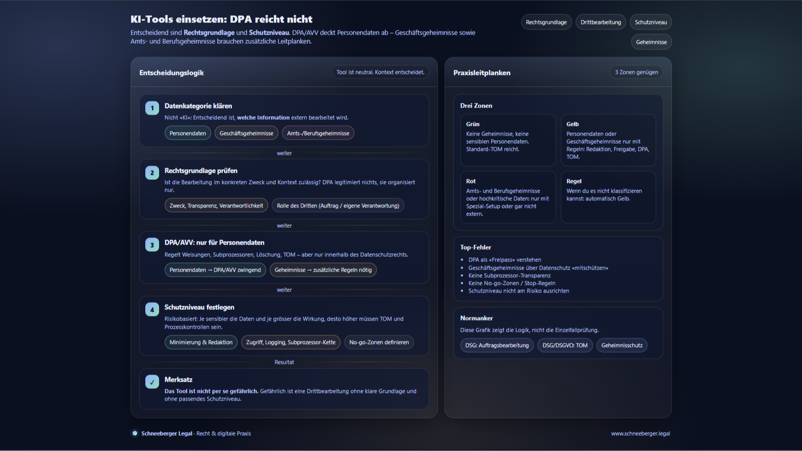Select the "No-go-Zonen definieren" chip
This screenshot has height=451, width=802.
(x=379, y=342)
